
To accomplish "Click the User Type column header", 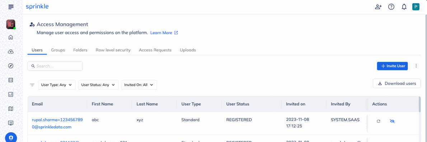I will (x=191, y=104).
